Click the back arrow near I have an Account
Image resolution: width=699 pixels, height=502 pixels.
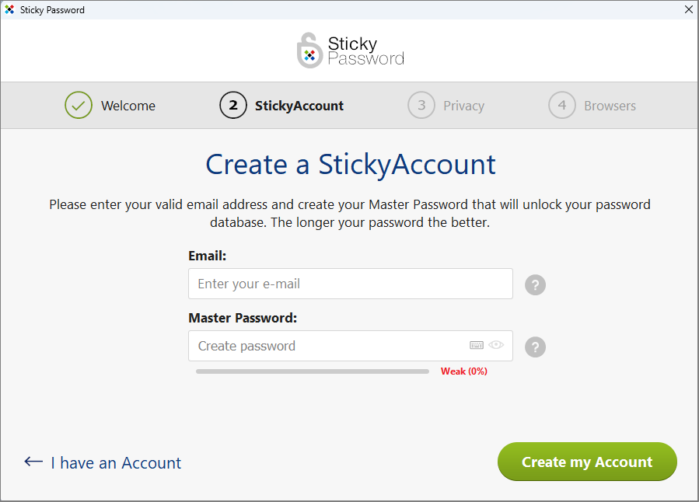coord(33,462)
